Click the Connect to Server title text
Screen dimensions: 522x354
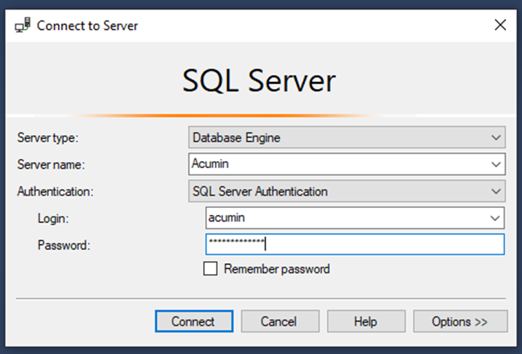pos(87,25)
